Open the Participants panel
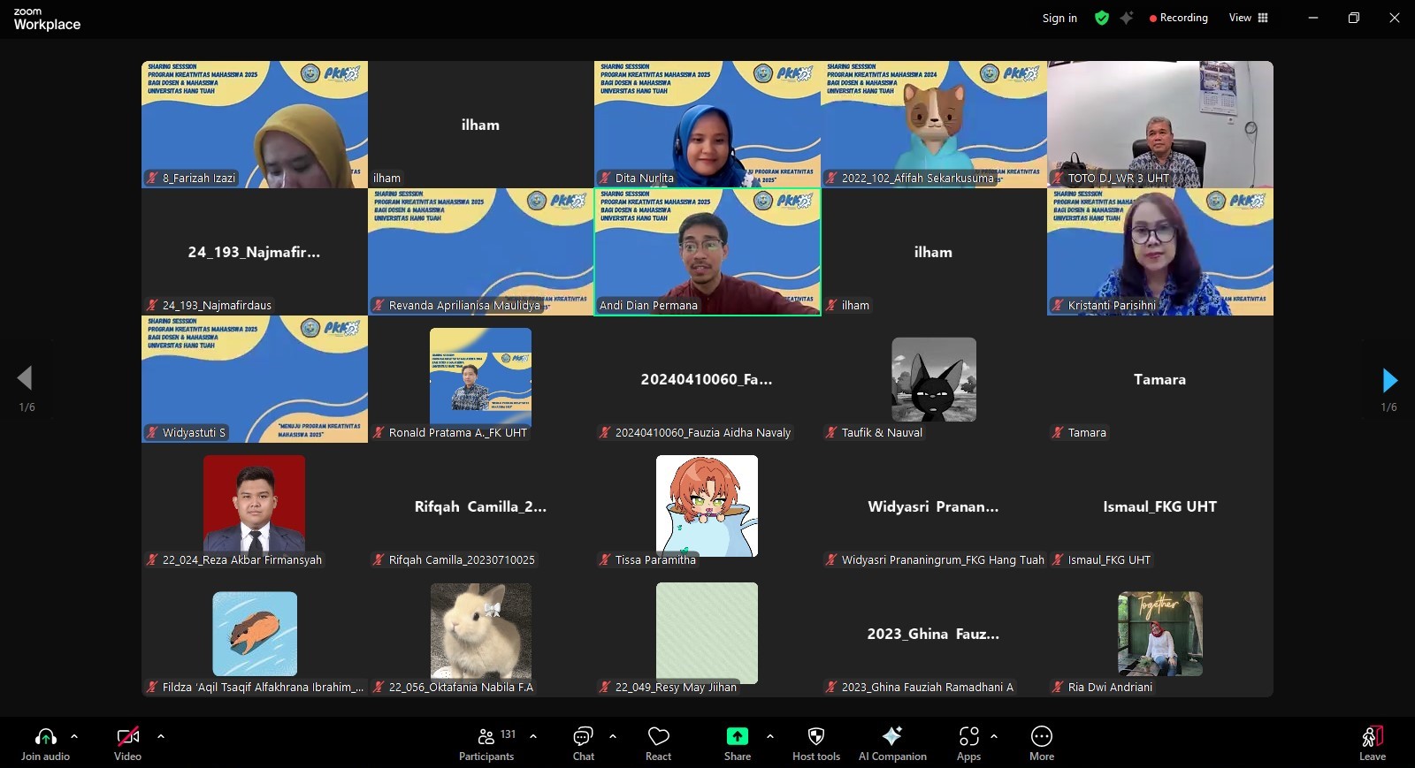Image resolution: width=1415 pixels, height=768 pixels. pyautogui.click(x=486, y=743)
